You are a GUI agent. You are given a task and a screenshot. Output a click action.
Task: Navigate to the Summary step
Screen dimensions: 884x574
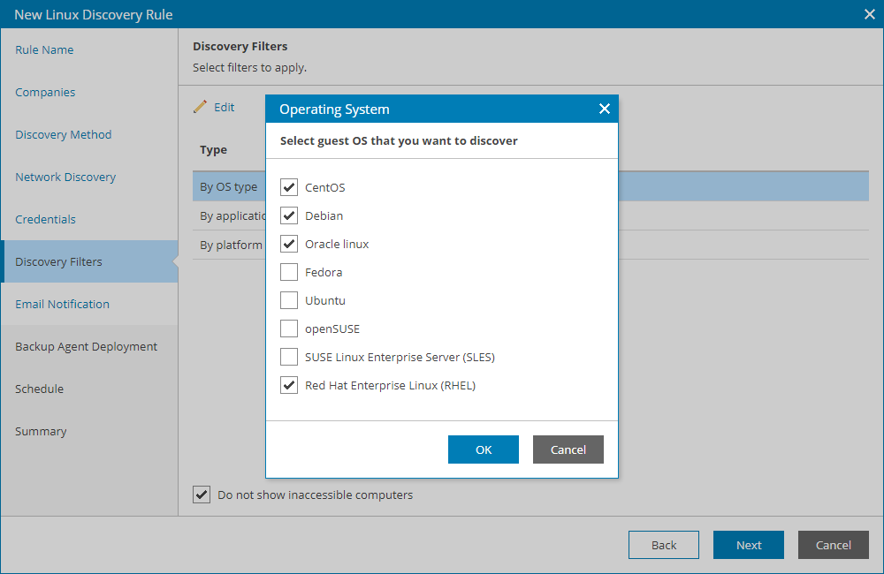[x=39, y=431]
